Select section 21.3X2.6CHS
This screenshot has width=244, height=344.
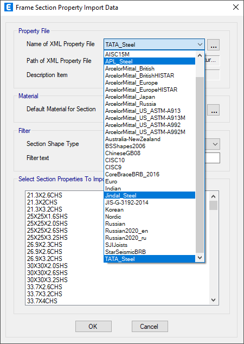click(x=44, y=195)
